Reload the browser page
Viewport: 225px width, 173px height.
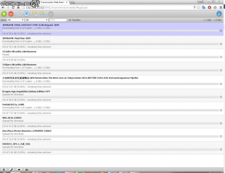tap(13, 7)
